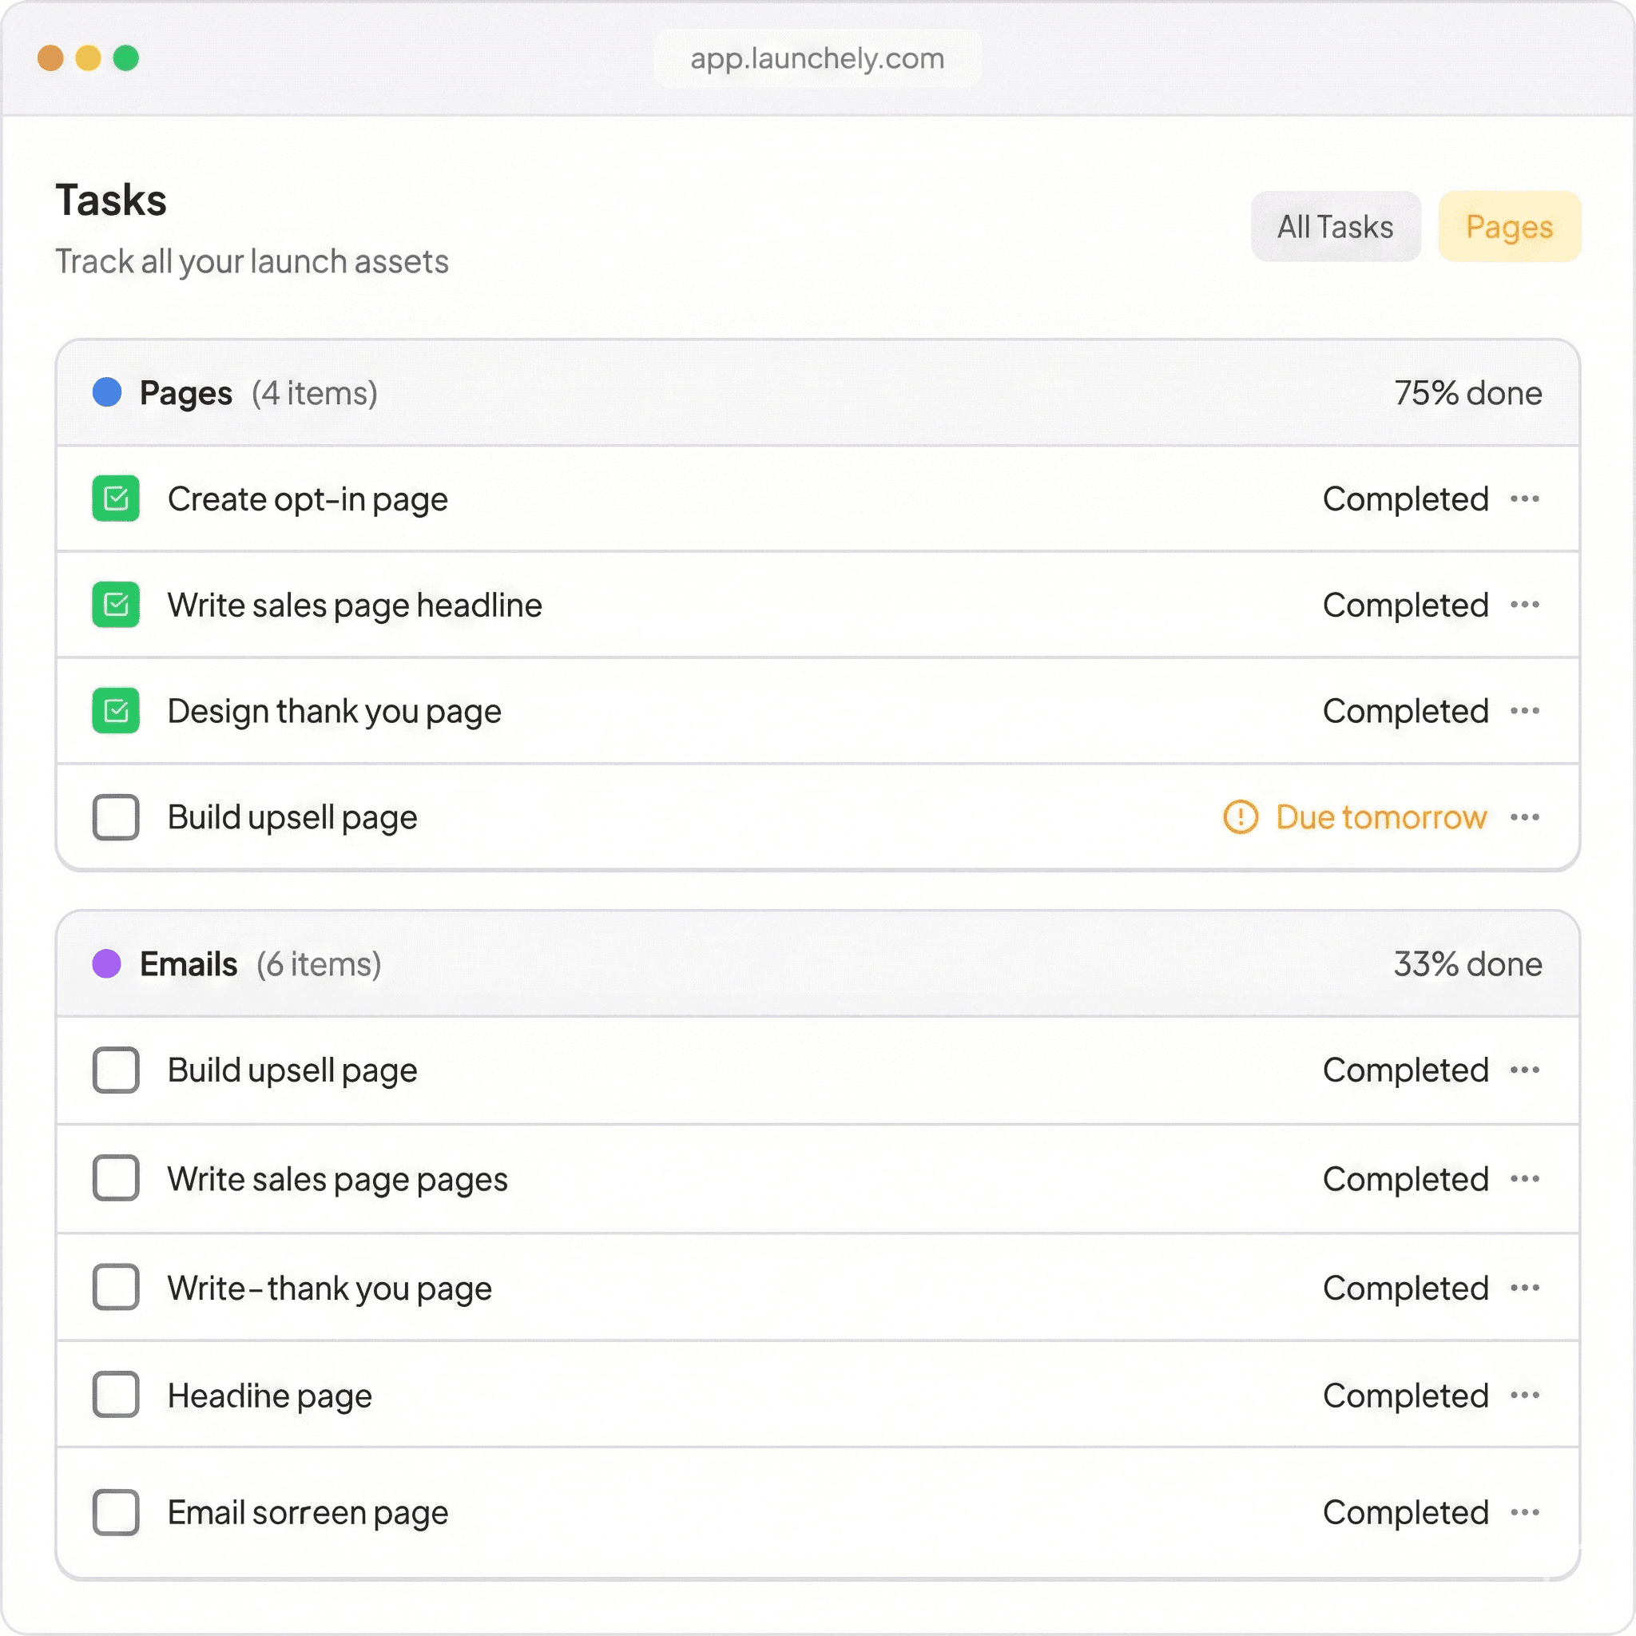Open more options for Write-thank you page

(1524, 1288)
